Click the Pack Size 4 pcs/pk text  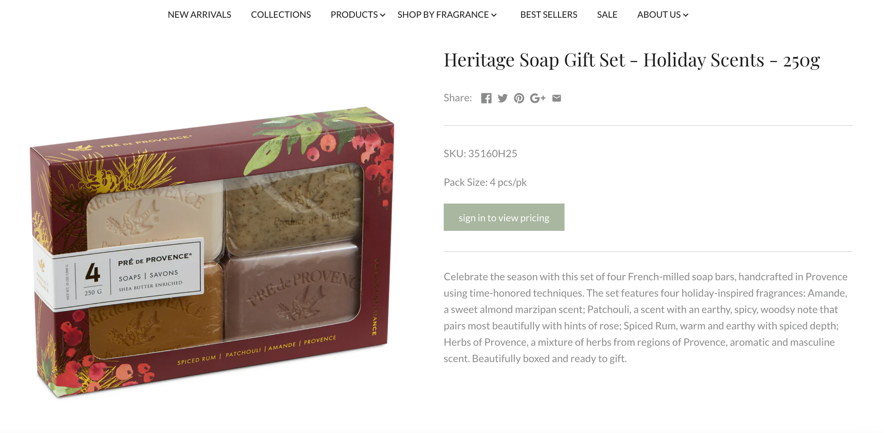[485, 182]
